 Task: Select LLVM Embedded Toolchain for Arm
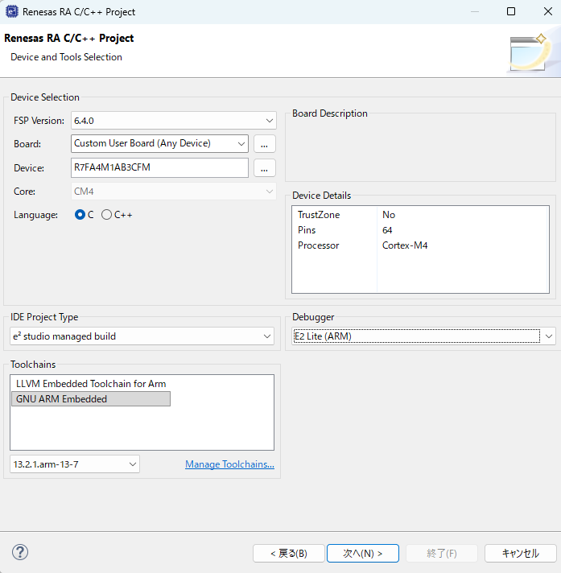coord(91,384)
